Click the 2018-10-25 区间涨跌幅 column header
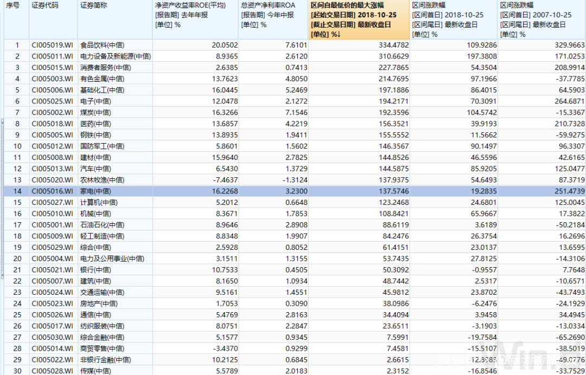This screenshot has width=586, height=375. (x=454, y=20)
